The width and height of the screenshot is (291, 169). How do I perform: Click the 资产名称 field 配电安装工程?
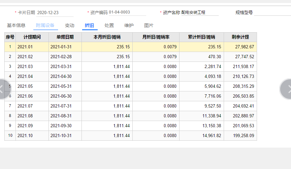coord(200,12)
